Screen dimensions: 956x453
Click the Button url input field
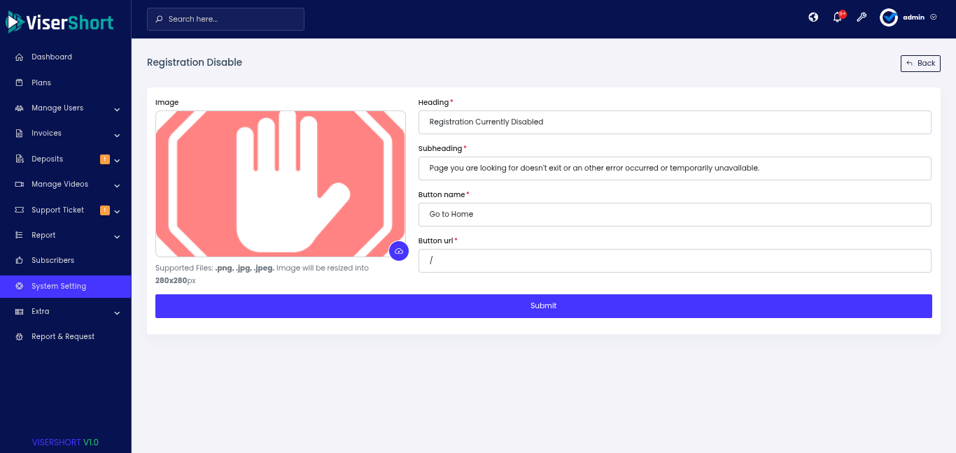coord(675,261)
